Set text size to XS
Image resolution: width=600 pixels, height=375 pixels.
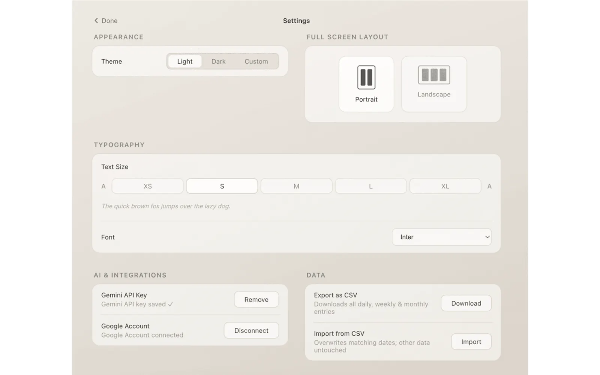pyautogui.click(x=147, y=186)
